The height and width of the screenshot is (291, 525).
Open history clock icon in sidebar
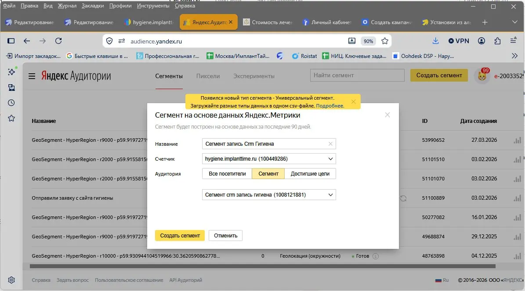(x=11, y=103)
